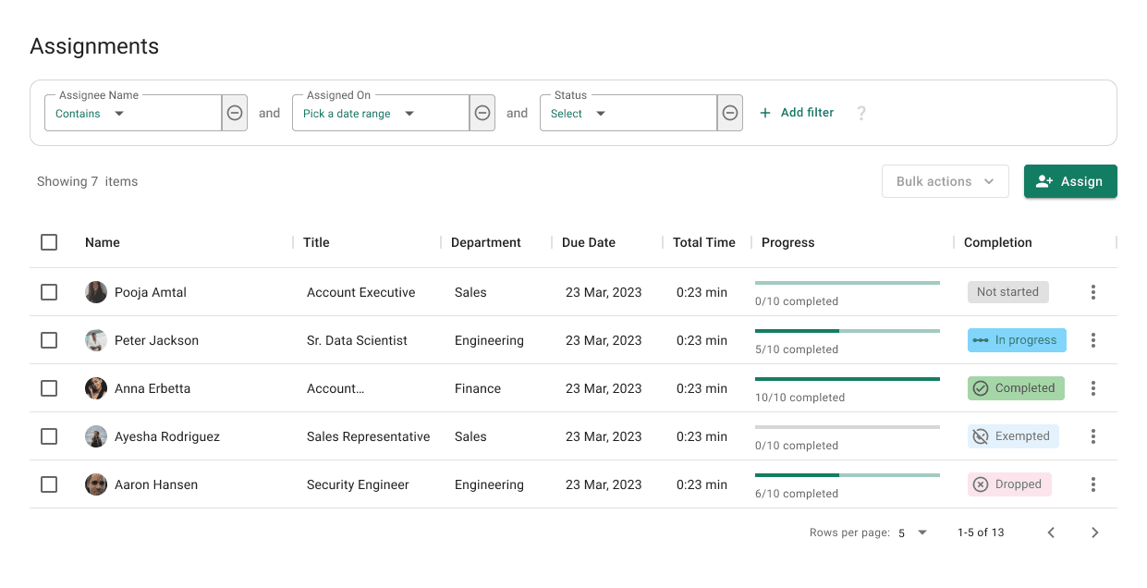Sort by the Department column header
1147x588 pixels.
[x=486, y=242]
